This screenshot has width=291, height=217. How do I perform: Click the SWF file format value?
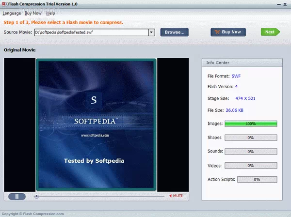pyautogui.click(x=236, y=76)
